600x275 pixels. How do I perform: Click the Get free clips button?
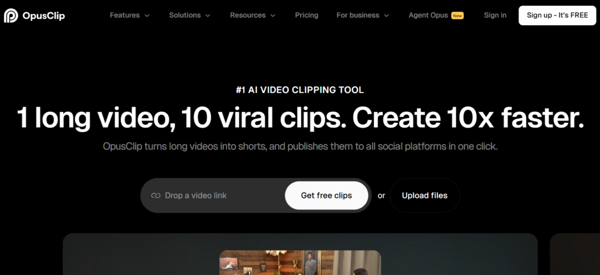click(x=326, y=195)
